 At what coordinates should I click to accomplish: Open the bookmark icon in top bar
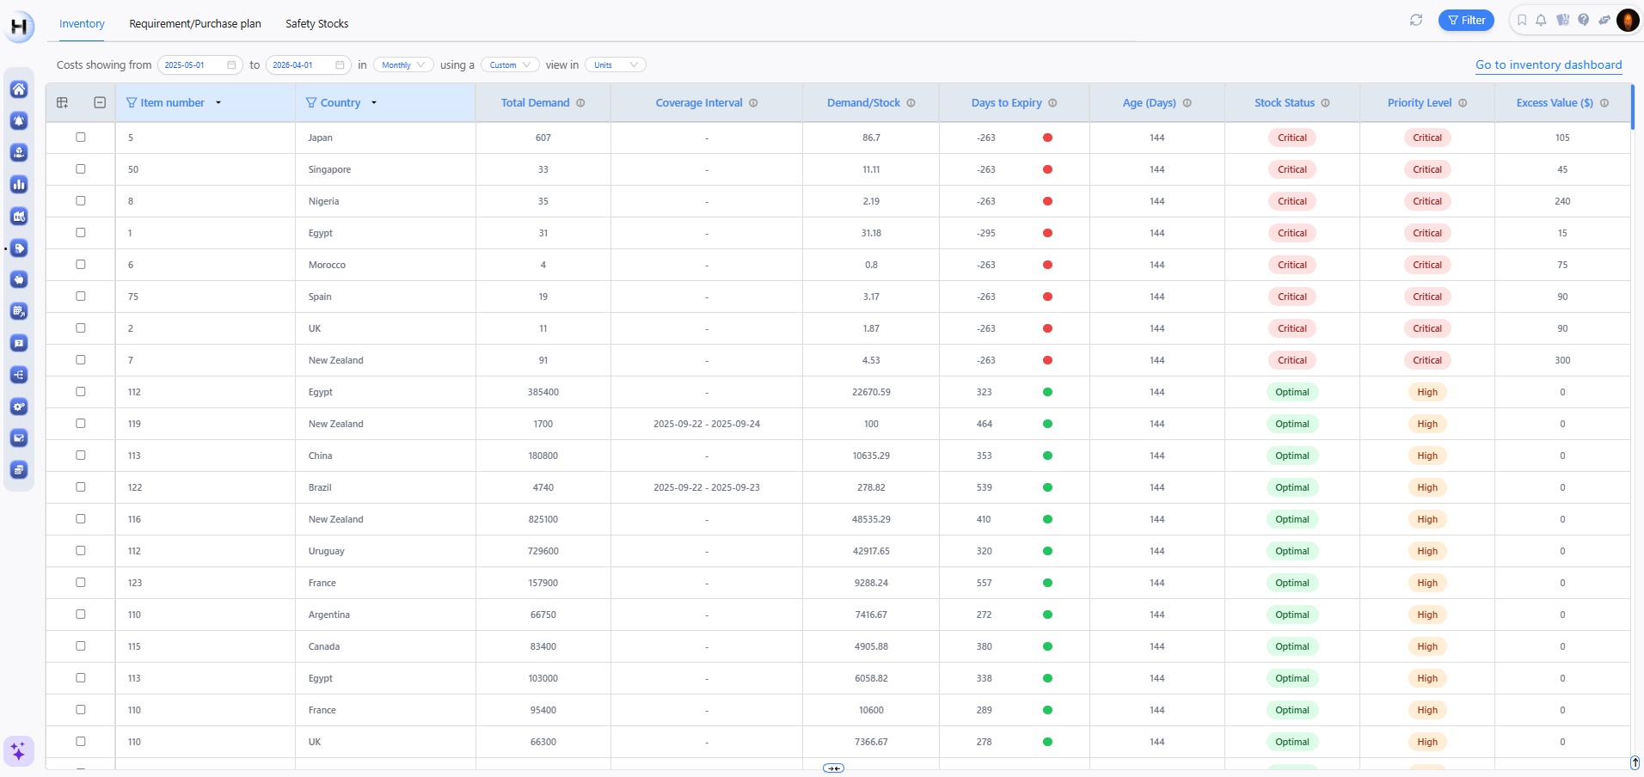click(x=1522, y=20)
